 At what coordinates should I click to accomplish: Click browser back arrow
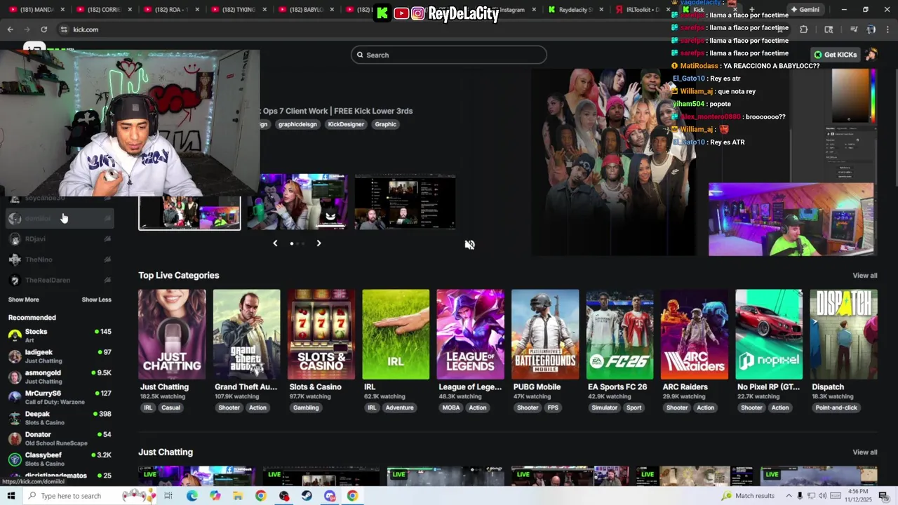coord(10,29)
